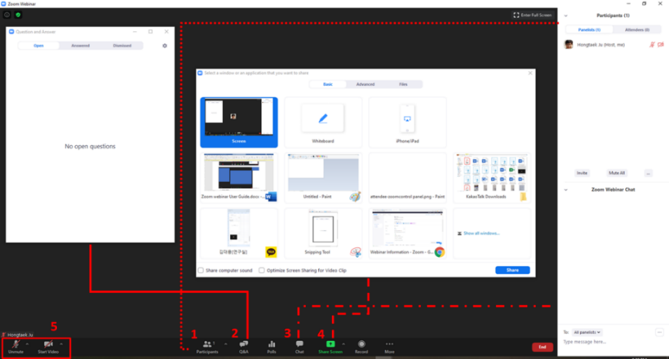The width and height of the screenshot is (669, 359).
Task: Expand audio options arrow beside Unmute
Action: 27,344
